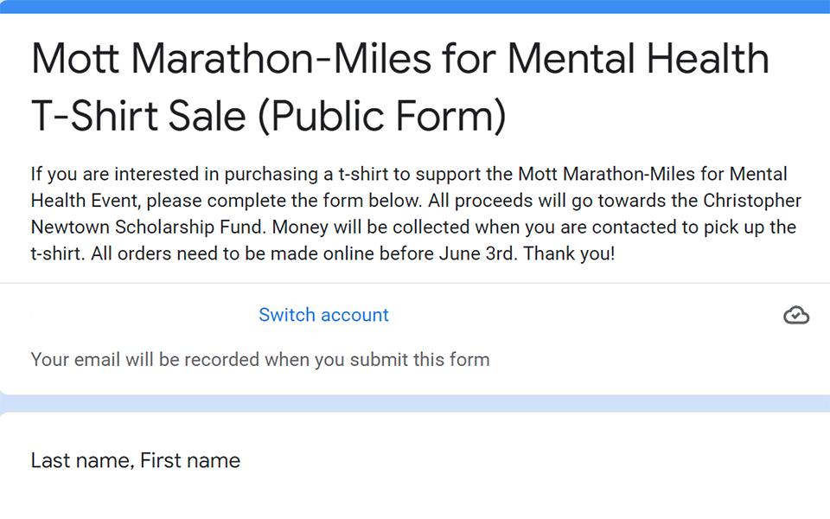Click the light blue gap between form cards
The width and height of the screenshot is (830, 519).
[415, 404]
